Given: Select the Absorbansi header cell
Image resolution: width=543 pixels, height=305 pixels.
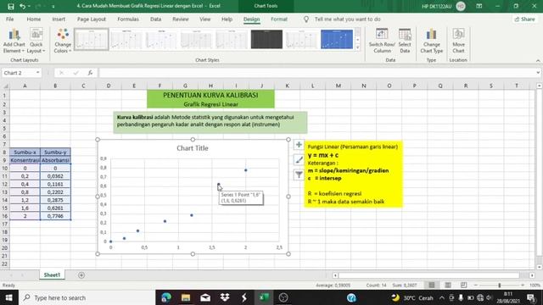Looking at the screenshot, I should 55,160.
